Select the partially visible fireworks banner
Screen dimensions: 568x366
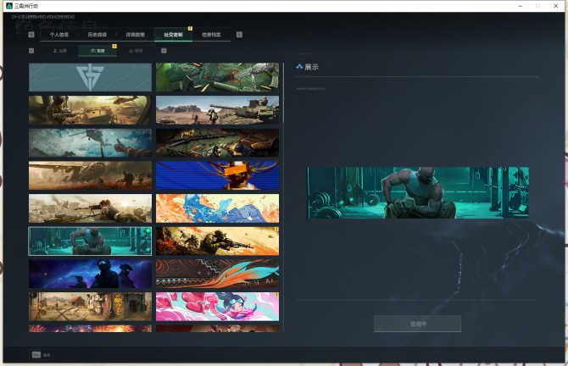coord(90,329)
